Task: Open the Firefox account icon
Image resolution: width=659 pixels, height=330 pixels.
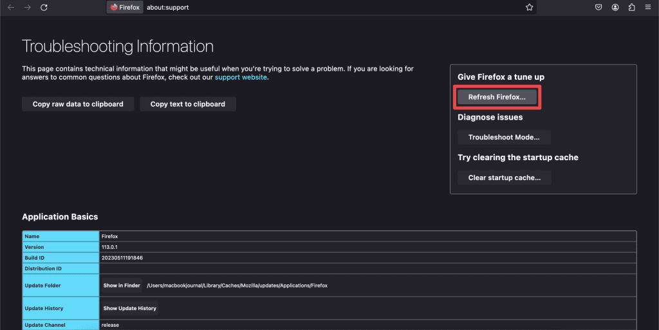Action: coord(615,8)
